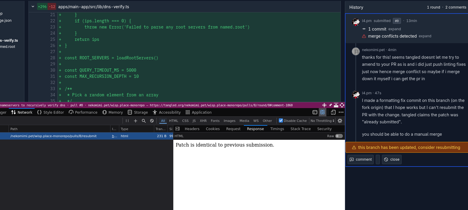Screen dimensions: 468x210
Task: Select the pulls/8/resubmit request row
Action: pos(53,136)
